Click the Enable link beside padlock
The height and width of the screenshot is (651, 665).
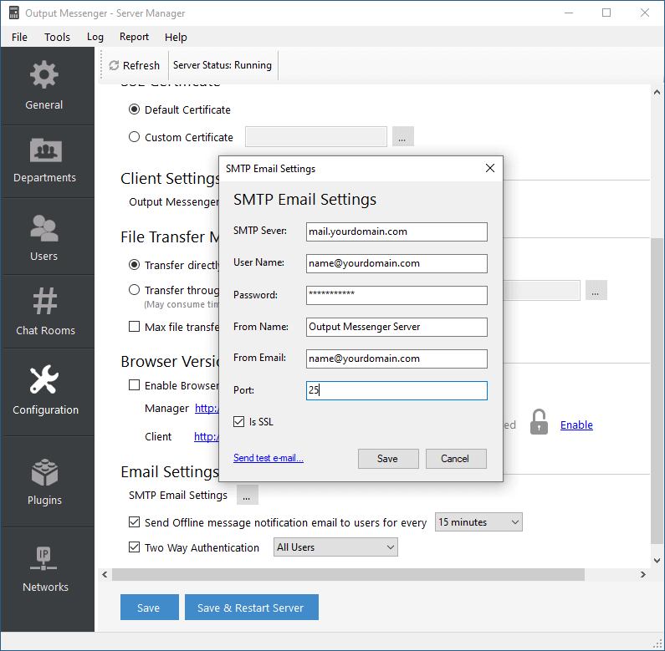(576, 425)
